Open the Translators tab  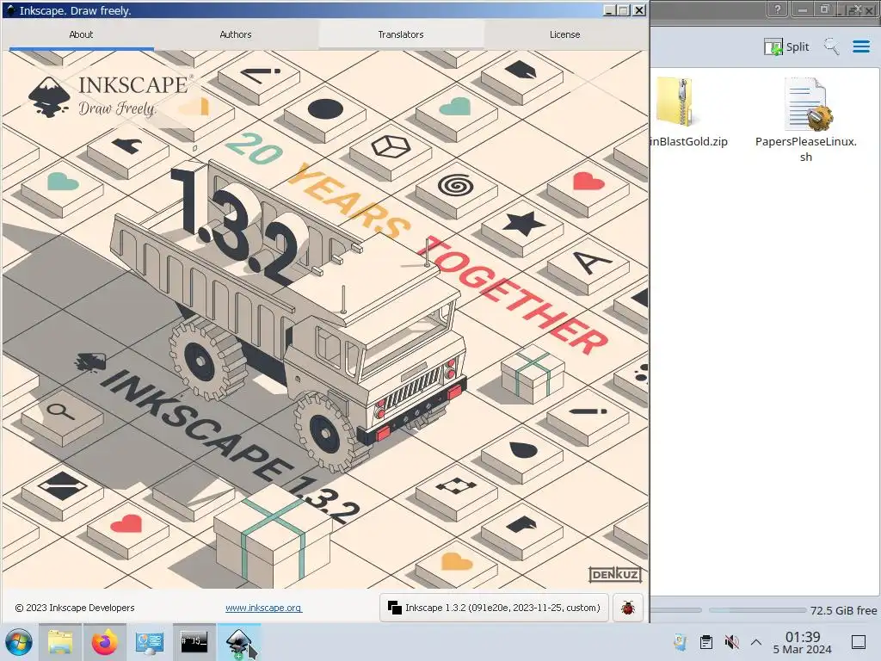point(401,34)
